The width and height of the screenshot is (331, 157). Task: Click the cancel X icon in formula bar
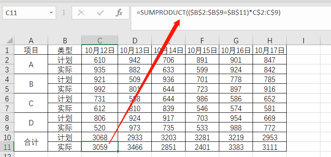(x=81, y=13)
